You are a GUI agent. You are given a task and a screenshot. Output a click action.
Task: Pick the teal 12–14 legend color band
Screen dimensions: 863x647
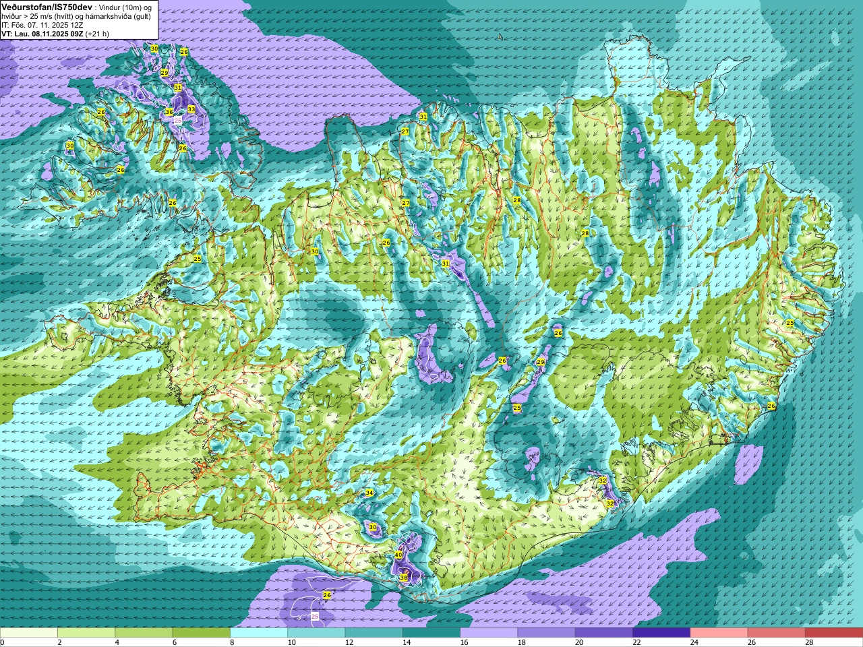coord(374,633)
